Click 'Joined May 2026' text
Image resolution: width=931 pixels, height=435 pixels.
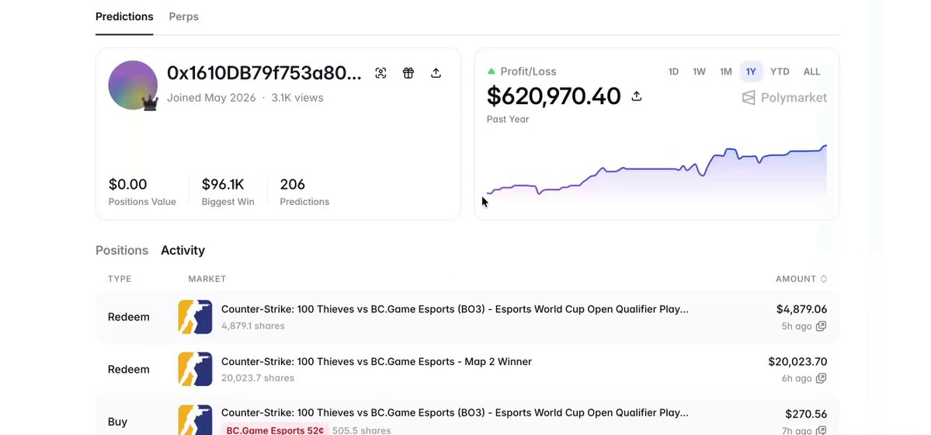click(x=211, y=97)
